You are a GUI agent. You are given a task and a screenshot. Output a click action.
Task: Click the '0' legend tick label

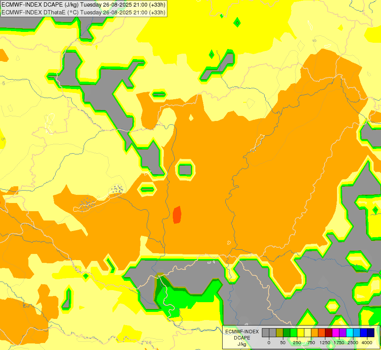click(x=269, y=343)
